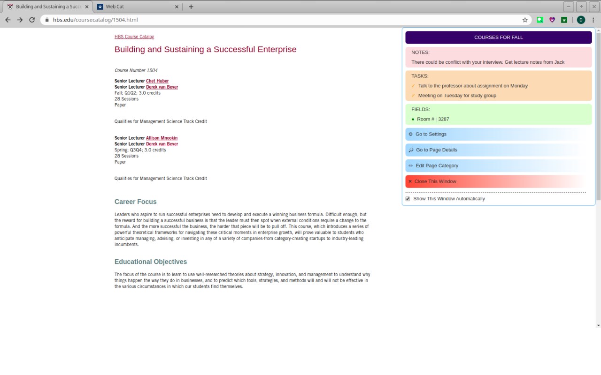Minimize the browser window
The height and width of the screenshot is (375, 601).
[x=569, y=7]
